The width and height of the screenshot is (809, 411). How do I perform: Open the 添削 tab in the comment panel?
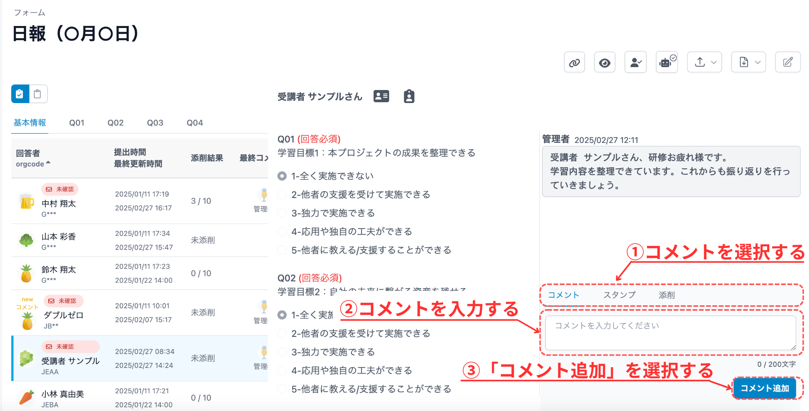[x=667, y=295]
